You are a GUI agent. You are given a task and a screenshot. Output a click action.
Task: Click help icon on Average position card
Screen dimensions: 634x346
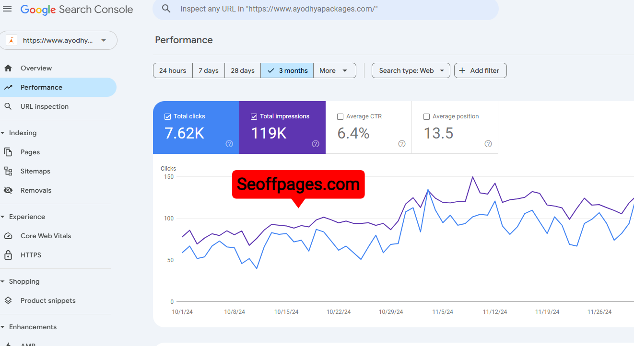click(x=488, y=144)
